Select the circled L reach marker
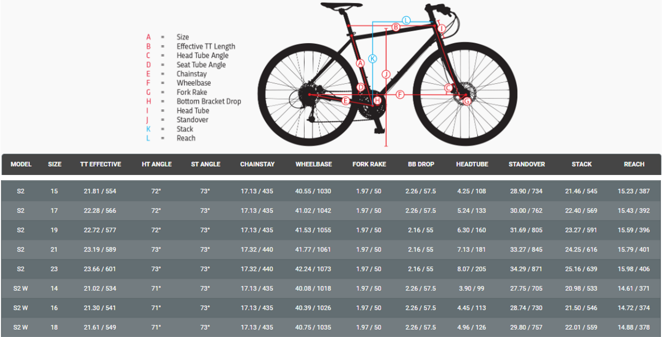The image size is (663, 337). [x=406, y=20]
